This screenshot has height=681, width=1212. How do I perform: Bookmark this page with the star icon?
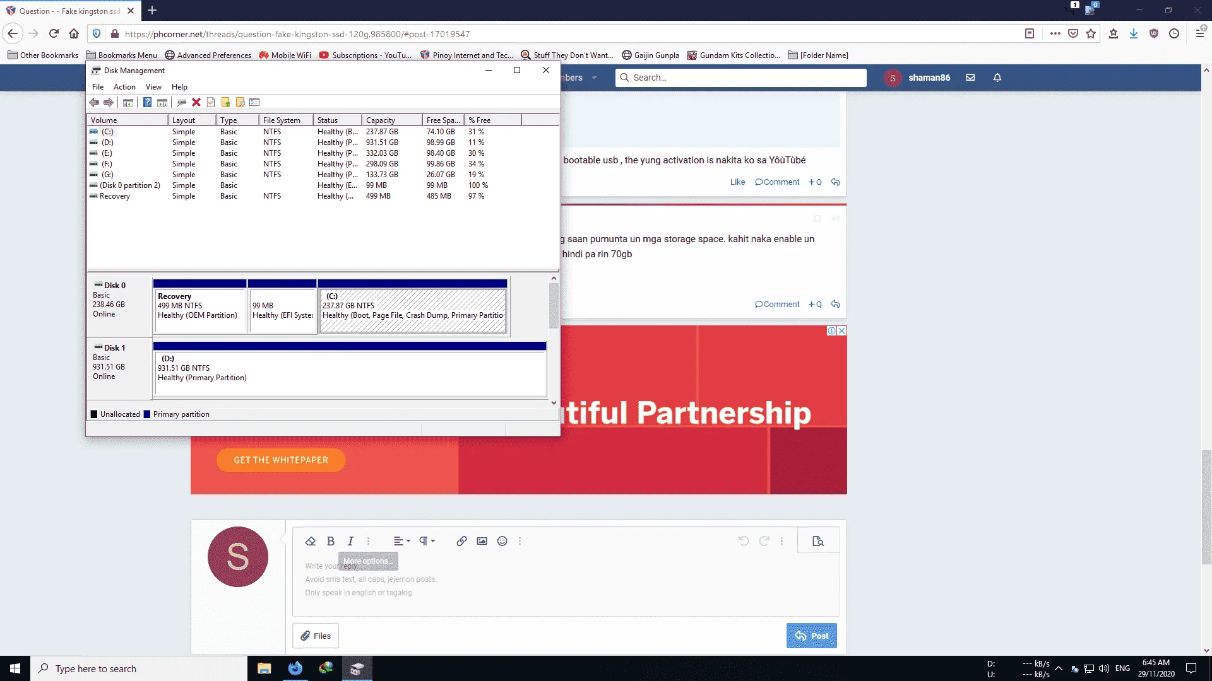1091,34
